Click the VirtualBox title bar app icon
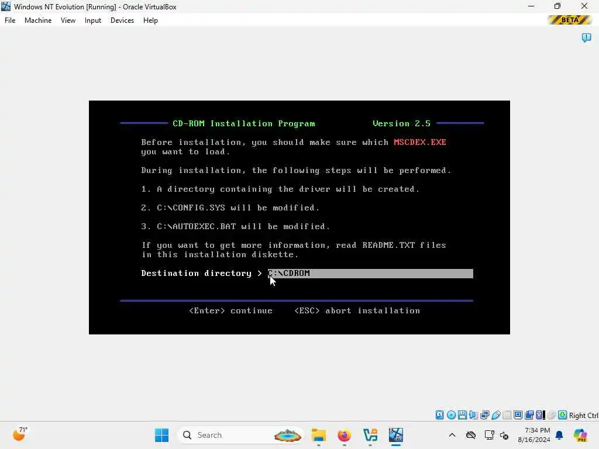 click(x=6, y=6)
